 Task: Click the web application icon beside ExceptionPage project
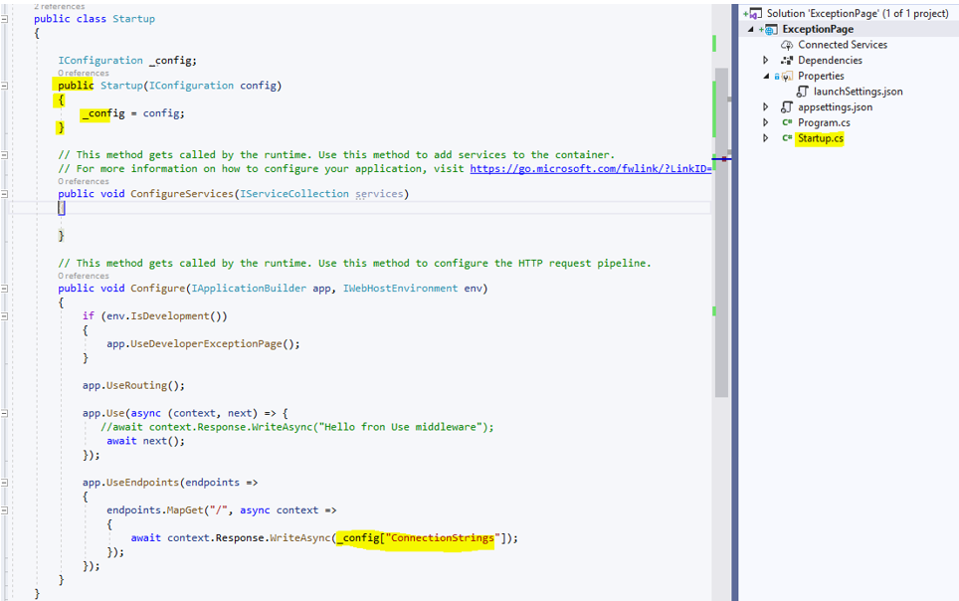(x=771, y=30)
